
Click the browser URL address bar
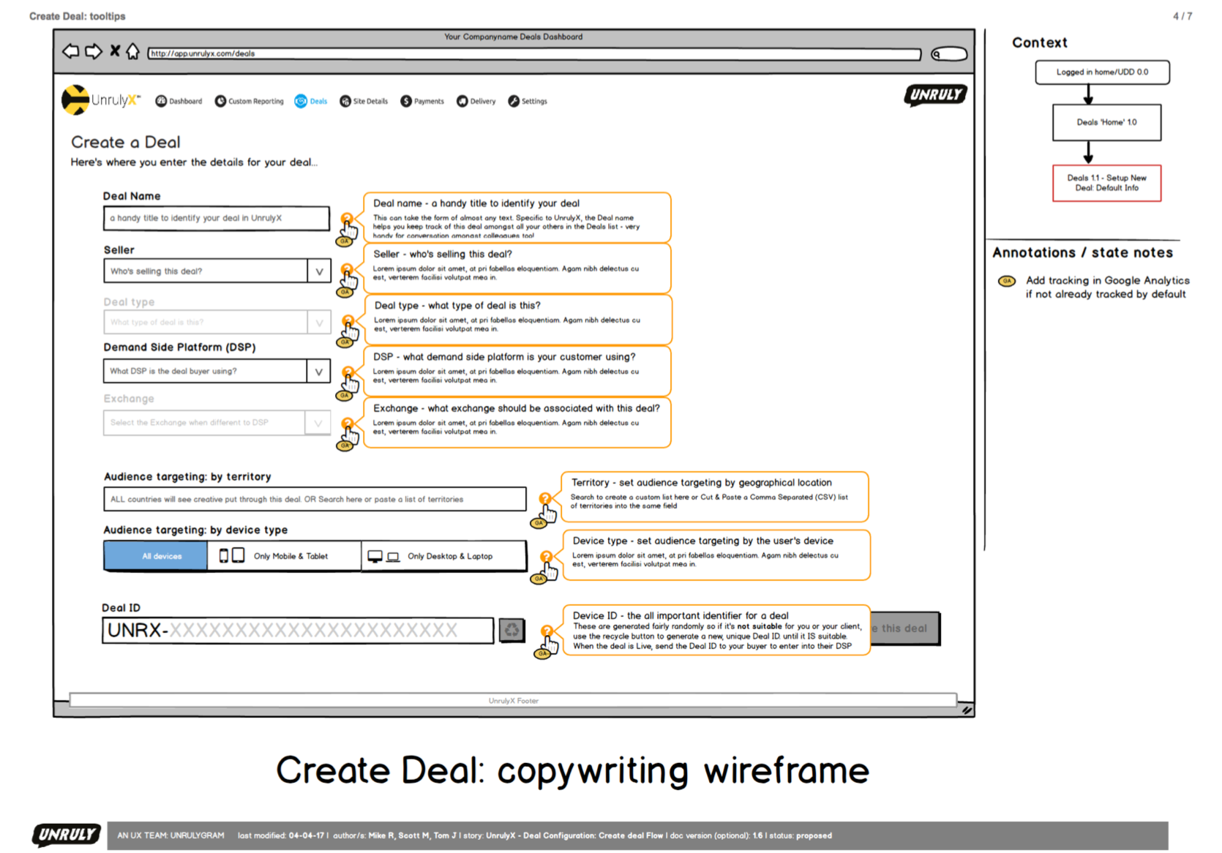(x=534, y=53)
